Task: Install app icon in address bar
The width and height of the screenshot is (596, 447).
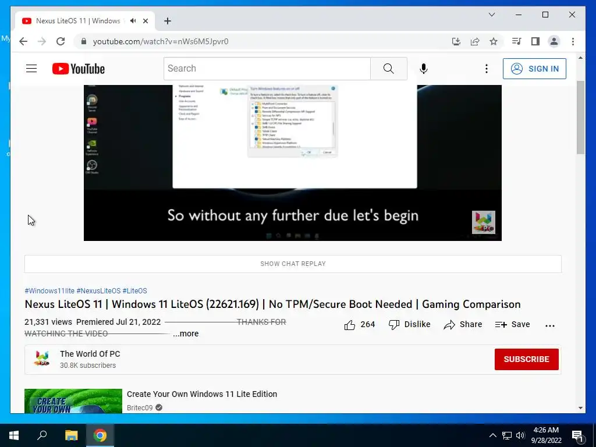Action: 456,41
